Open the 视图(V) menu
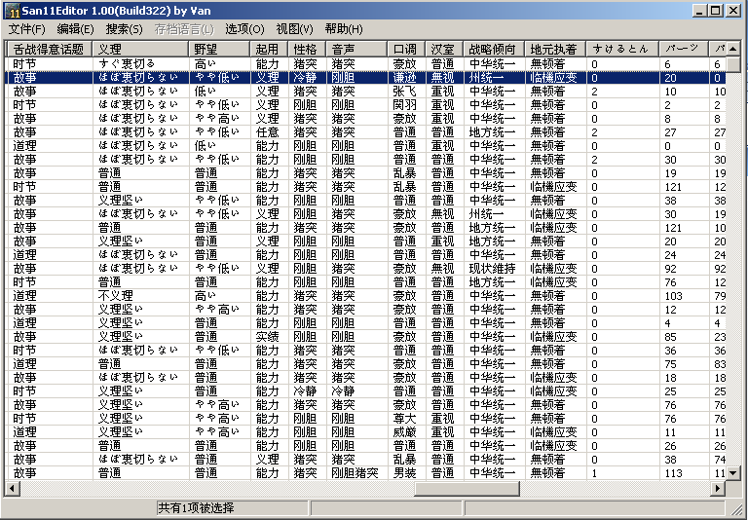748x520 pixels. tap(293, 29)
